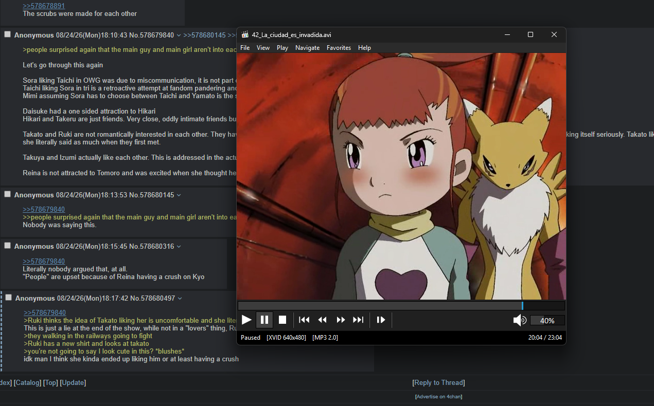Click the Anonymous name on post 578680316
654x406 pixels.
[x=34, y=247]
